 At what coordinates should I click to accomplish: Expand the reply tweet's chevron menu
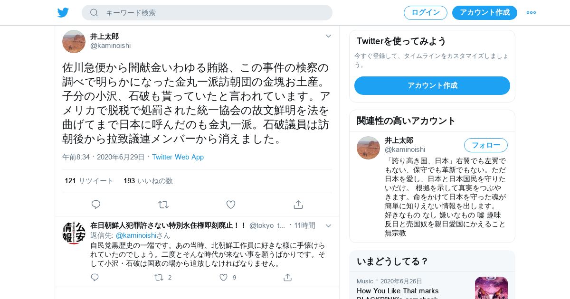328,225
